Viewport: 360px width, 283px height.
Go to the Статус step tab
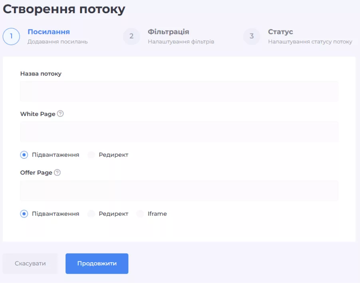click(x=280, y=32)
